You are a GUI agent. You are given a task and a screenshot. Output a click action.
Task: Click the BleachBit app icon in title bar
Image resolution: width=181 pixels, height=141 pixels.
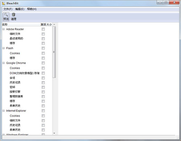4,3
